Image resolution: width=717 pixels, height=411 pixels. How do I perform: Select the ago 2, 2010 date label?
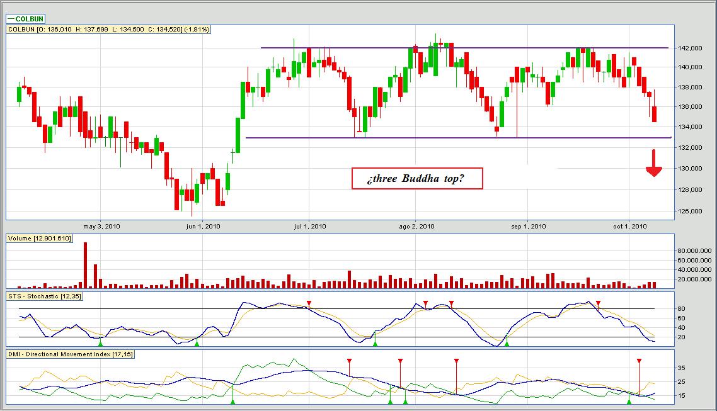pos(416,226)
